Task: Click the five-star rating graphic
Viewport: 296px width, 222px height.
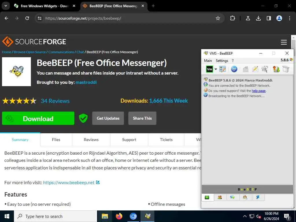Action: (19, 101)
